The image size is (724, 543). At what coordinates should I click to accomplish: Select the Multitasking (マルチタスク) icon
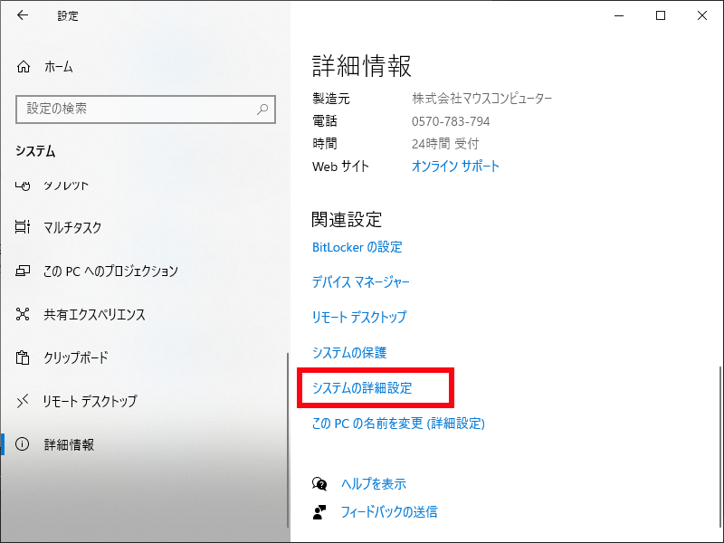[x=24, y=228]
